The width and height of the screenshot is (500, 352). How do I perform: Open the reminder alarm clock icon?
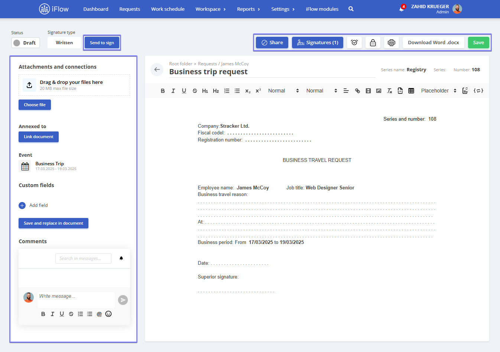click(354, 43)
